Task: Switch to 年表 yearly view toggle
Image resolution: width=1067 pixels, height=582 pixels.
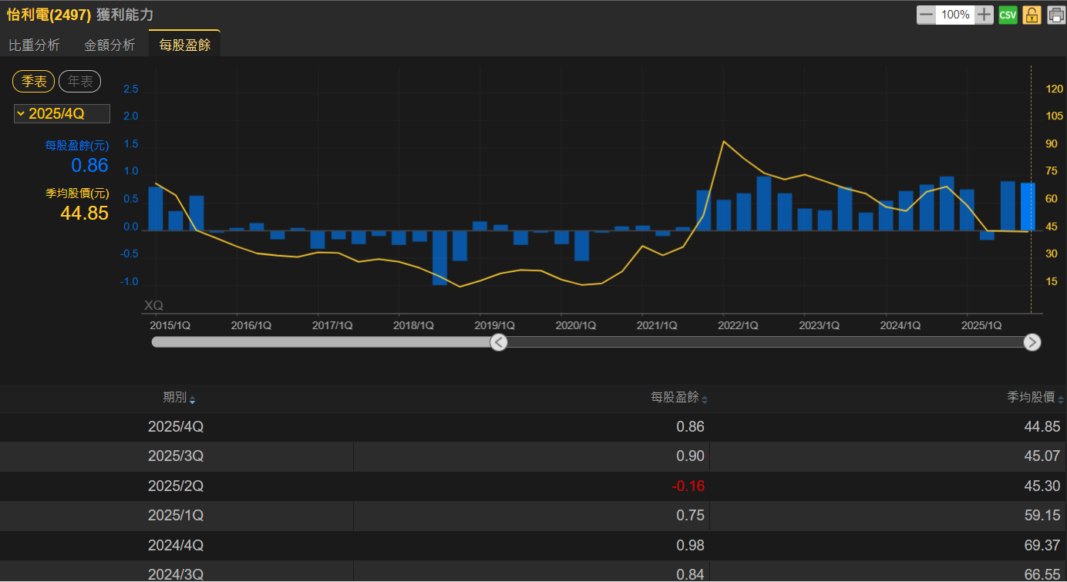Action: [79, 81]
